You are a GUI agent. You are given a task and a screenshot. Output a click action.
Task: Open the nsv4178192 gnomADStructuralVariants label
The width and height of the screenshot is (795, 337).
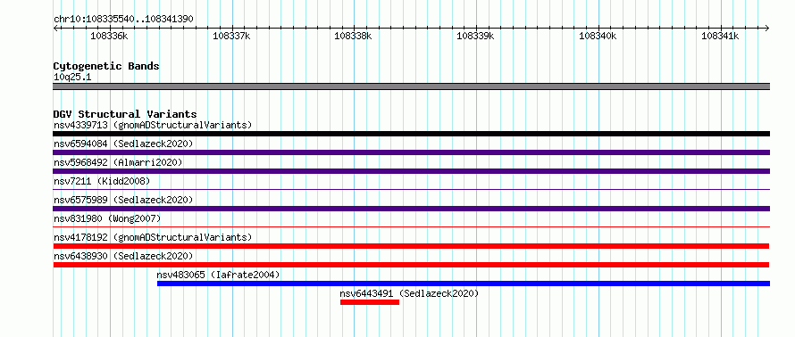tap(153, 237)
